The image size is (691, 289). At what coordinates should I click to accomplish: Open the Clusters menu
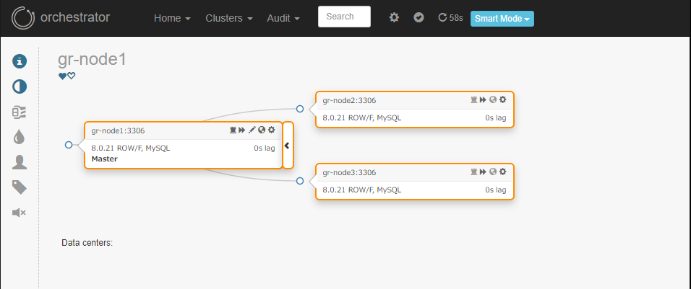(x=229, y=19)
